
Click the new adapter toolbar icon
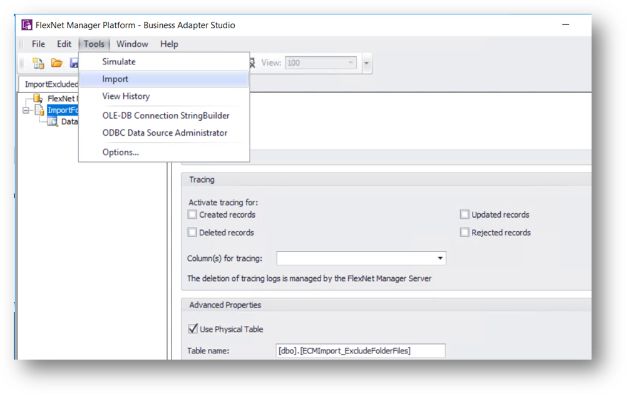click(38, 63)
